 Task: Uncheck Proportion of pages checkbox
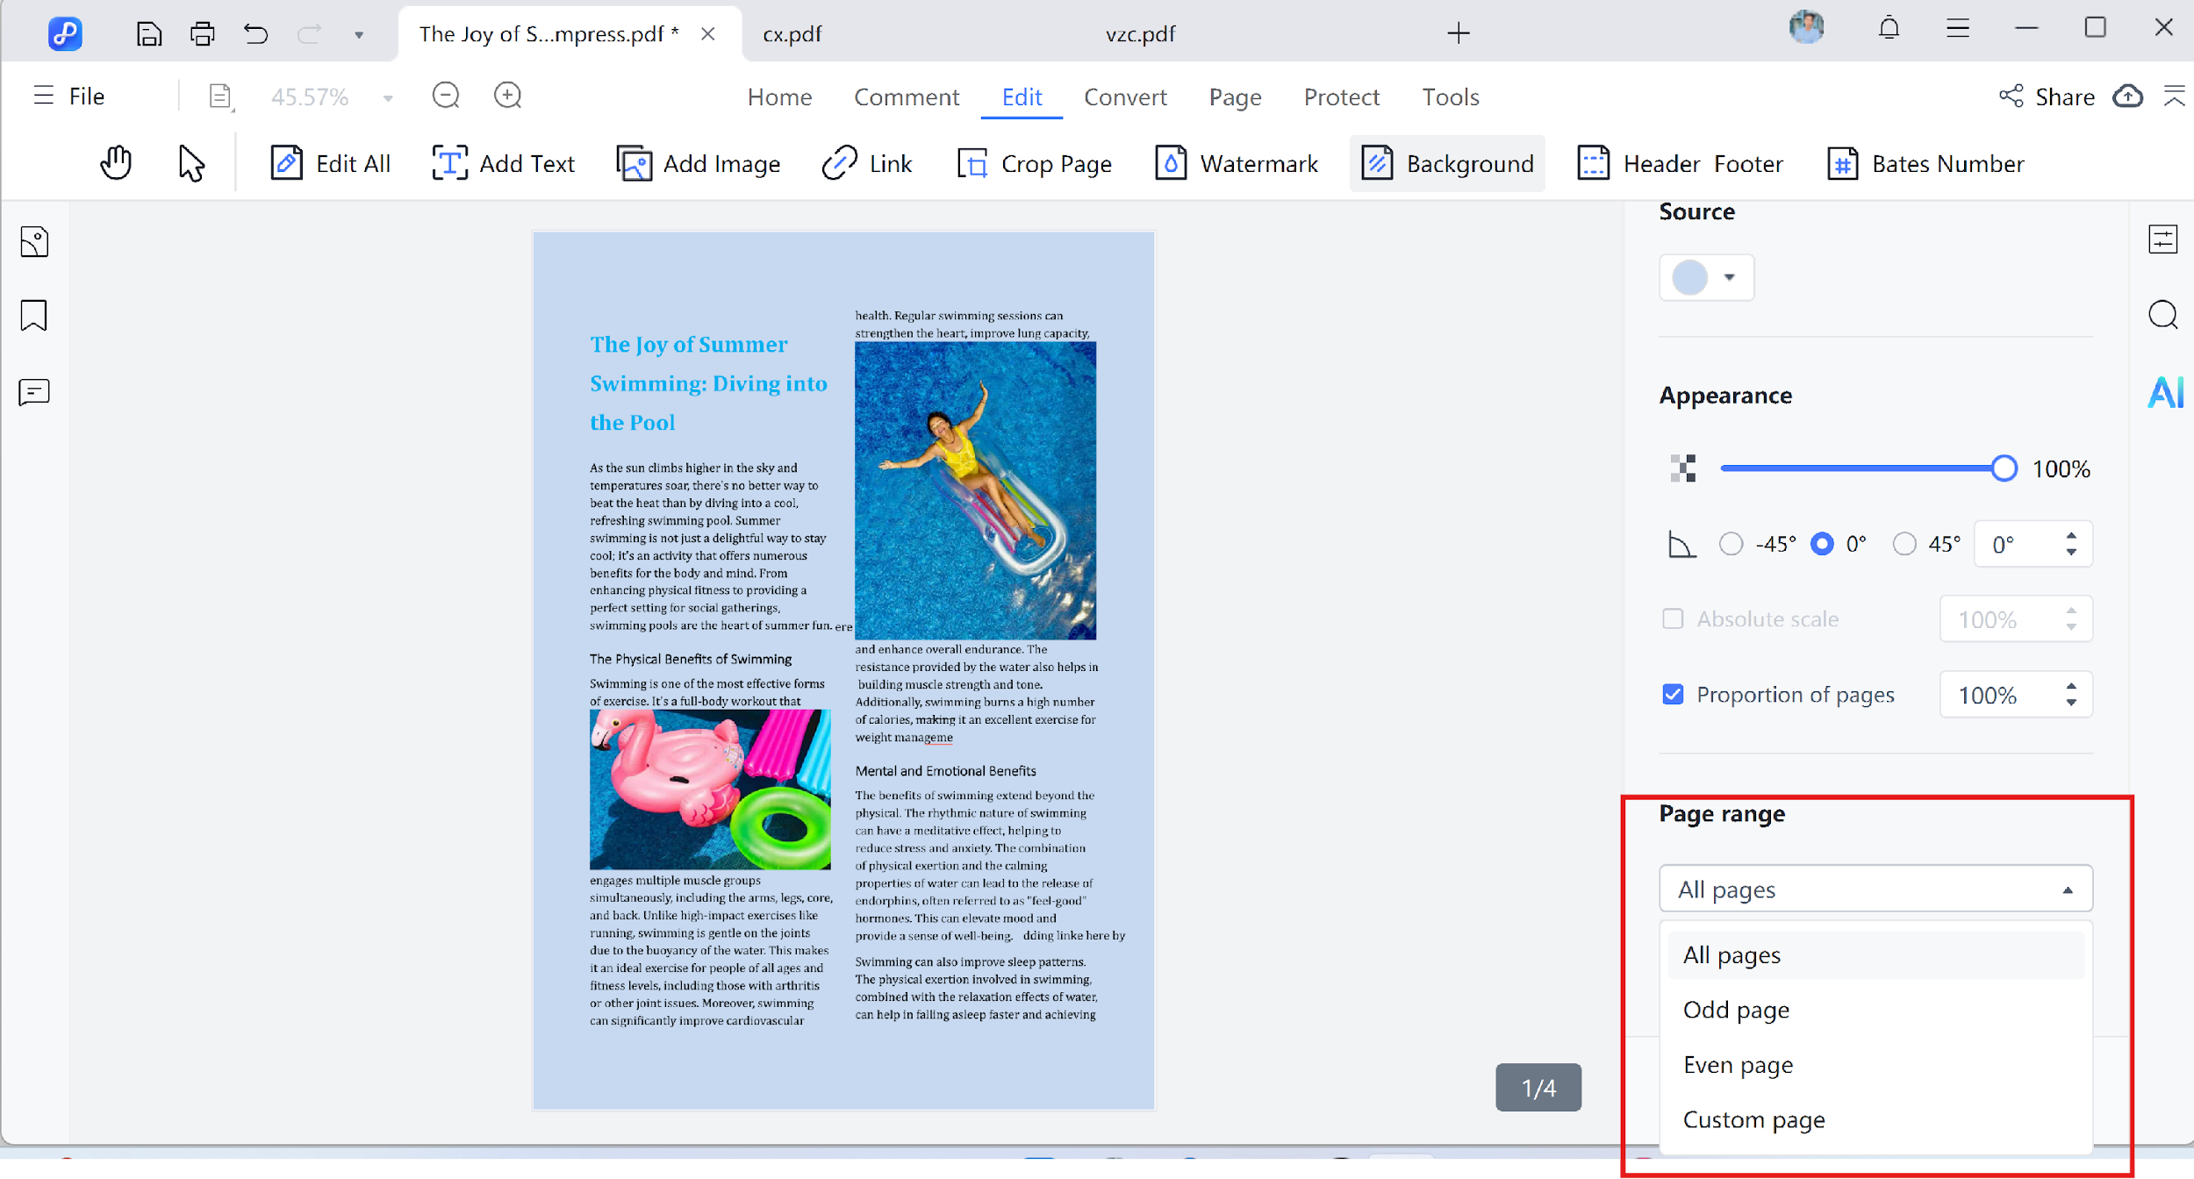[1673, 695]
